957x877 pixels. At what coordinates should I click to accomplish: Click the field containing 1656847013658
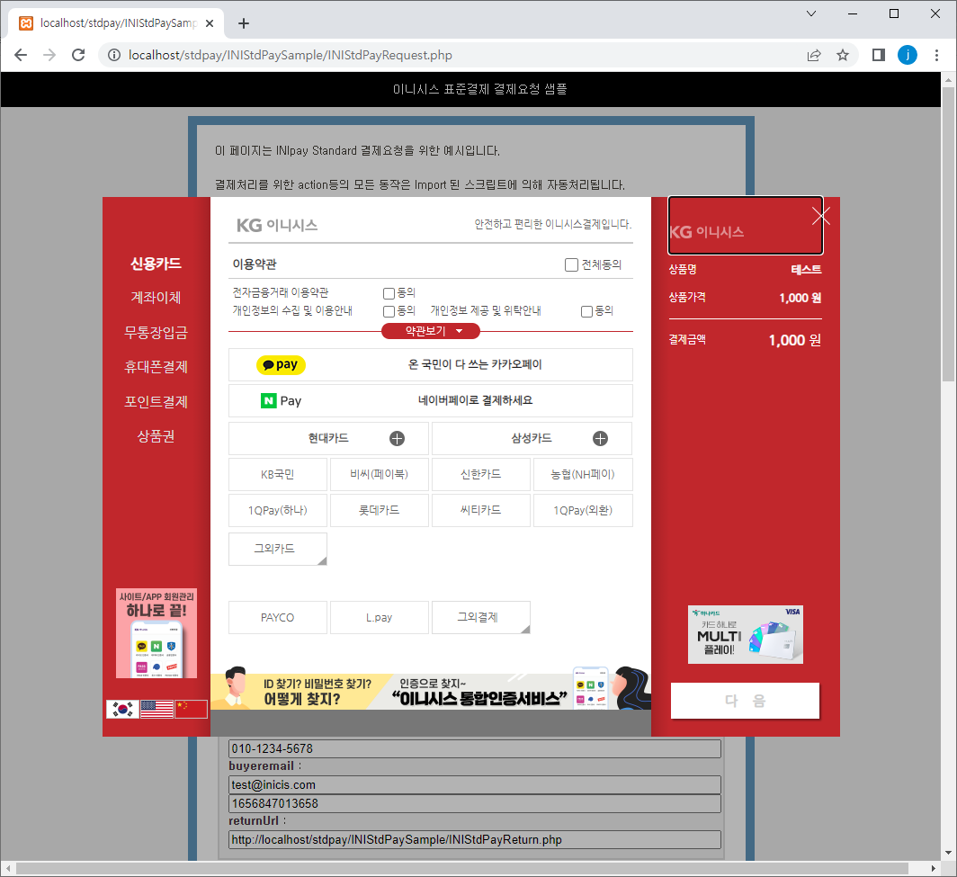pos(475,804)
